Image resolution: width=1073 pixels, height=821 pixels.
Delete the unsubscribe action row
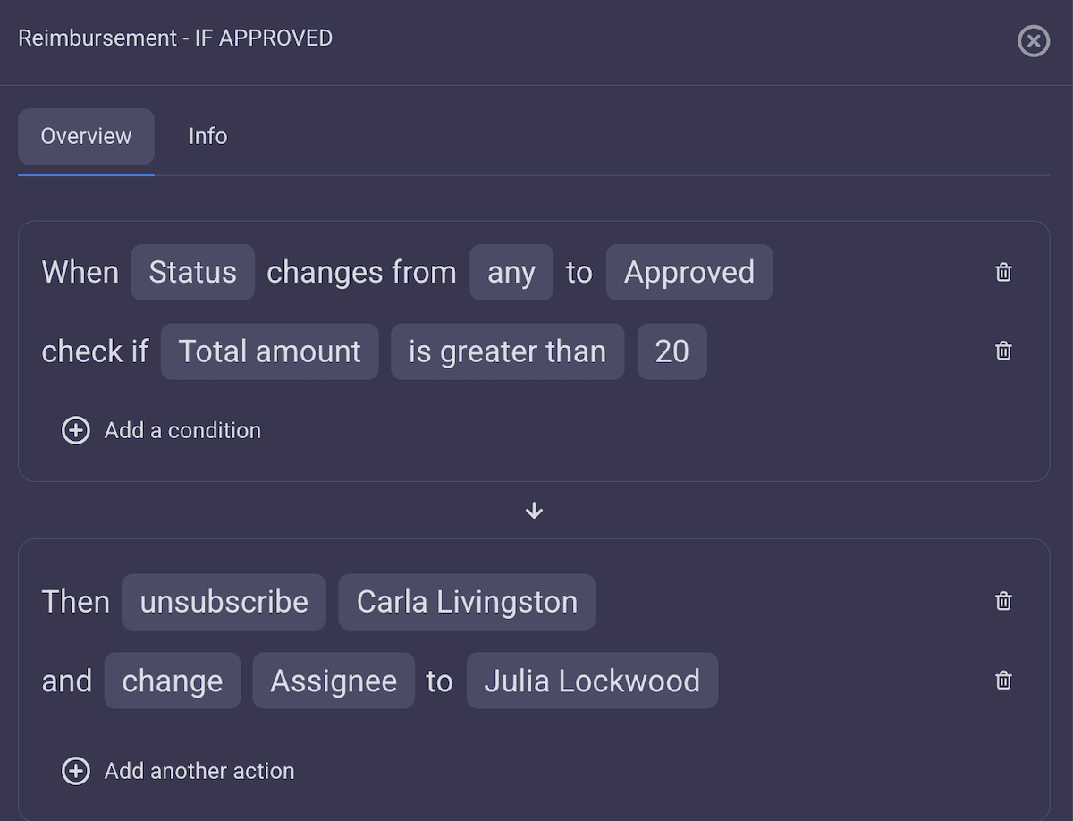coord(1002,601)
